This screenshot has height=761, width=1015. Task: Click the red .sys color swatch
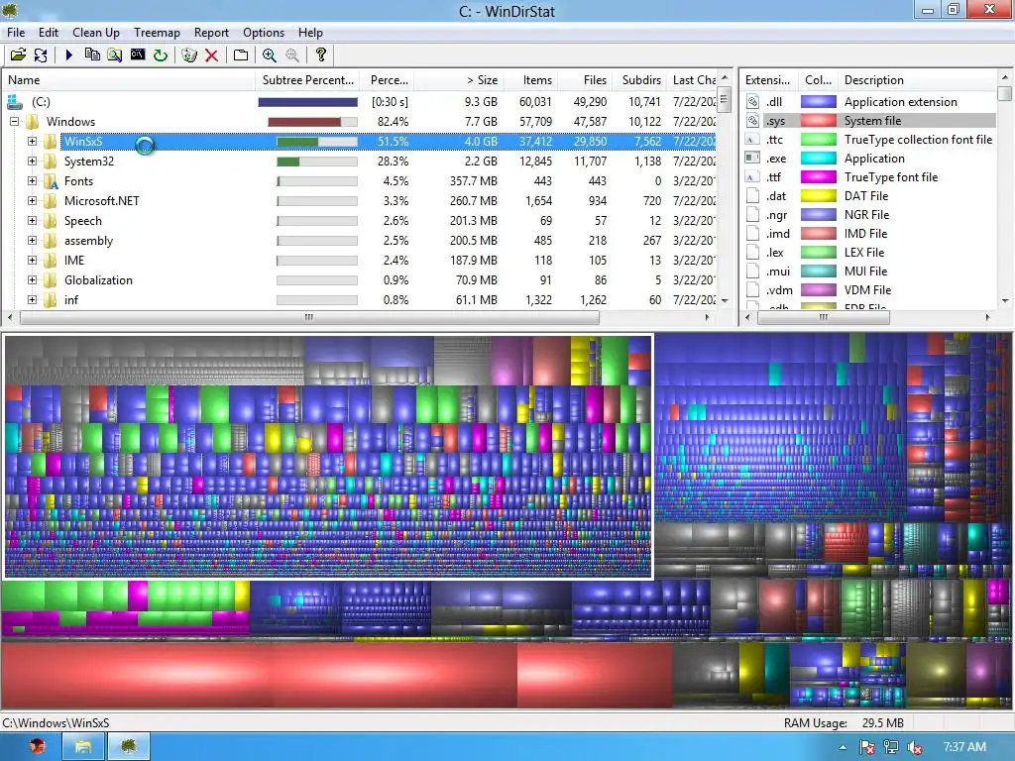point(818,120)
